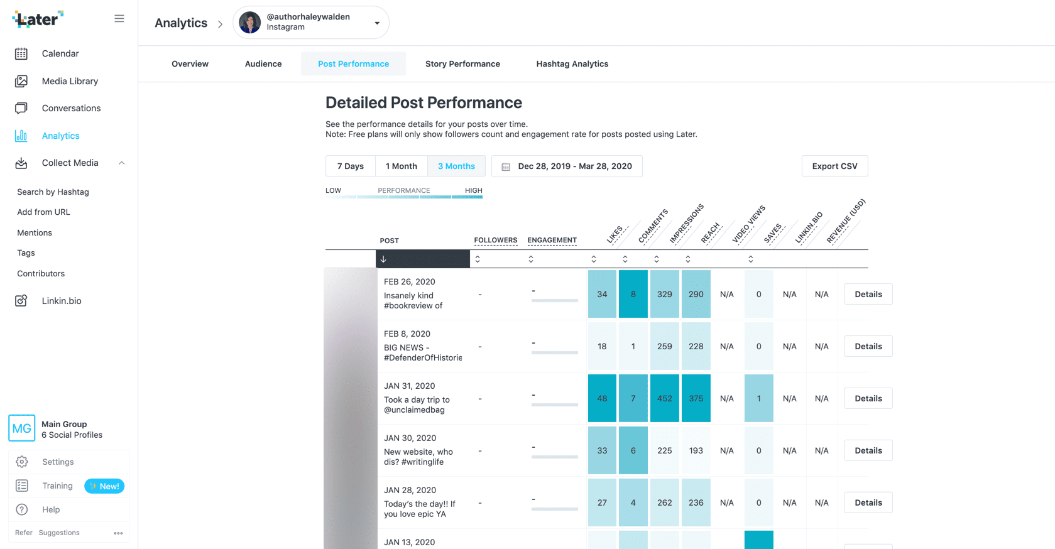Open Calendar via its sidebar icon
The height and width of the screenshot is (549, 1055).
click(x=21, y=54)
